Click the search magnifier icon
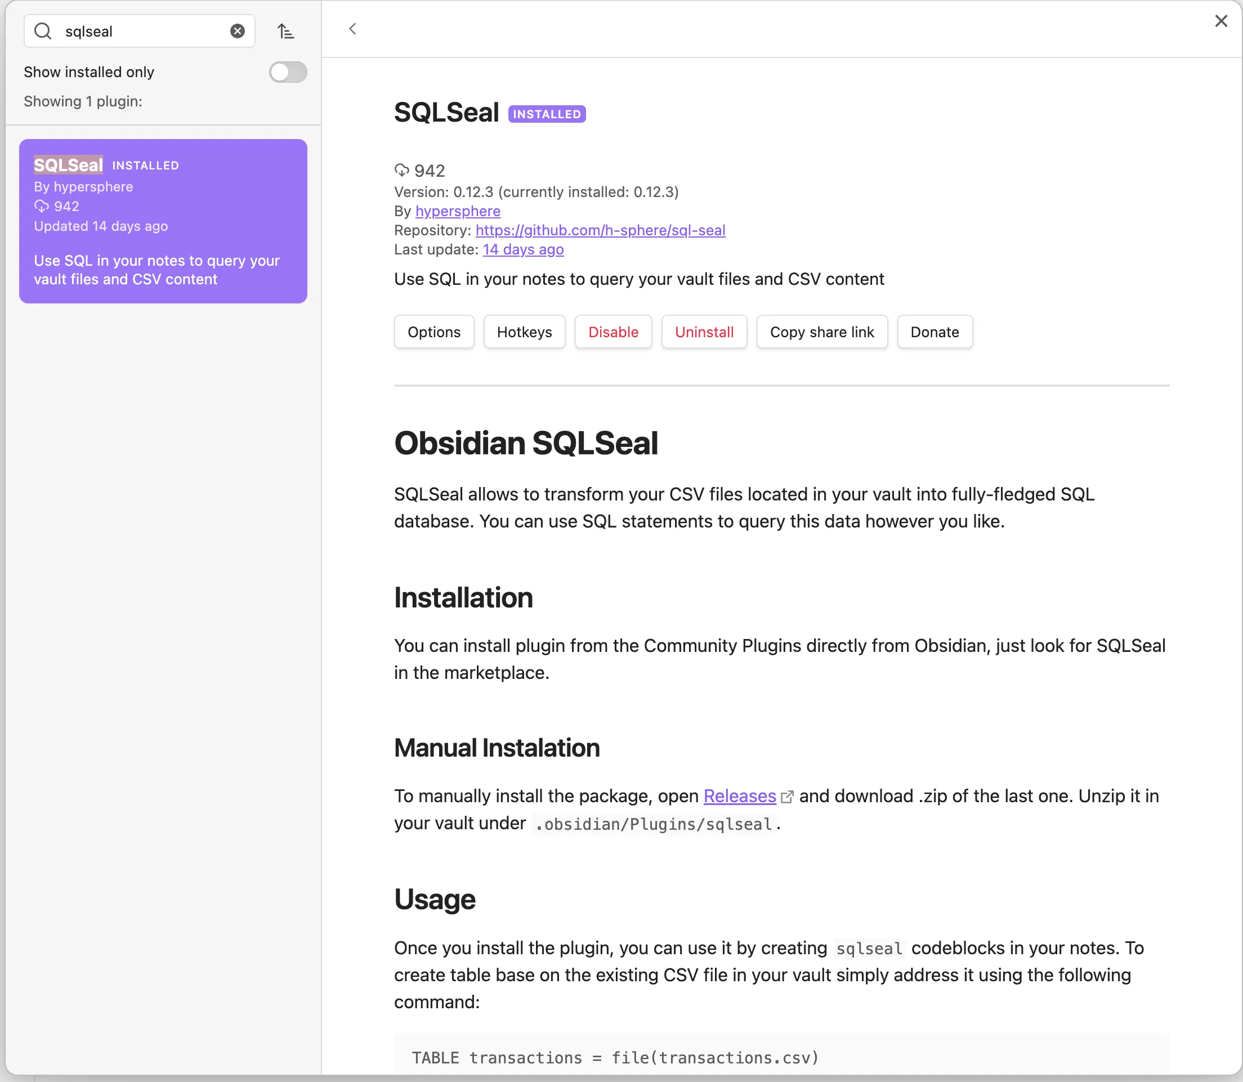The height and width of the screenshot is (1082, 1243). tap(42, 32)
